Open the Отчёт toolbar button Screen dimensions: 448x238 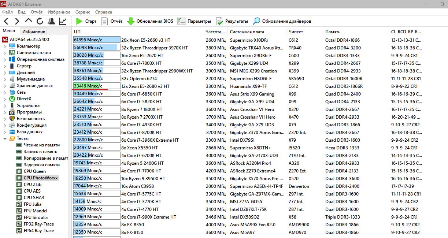coord(112,21)
